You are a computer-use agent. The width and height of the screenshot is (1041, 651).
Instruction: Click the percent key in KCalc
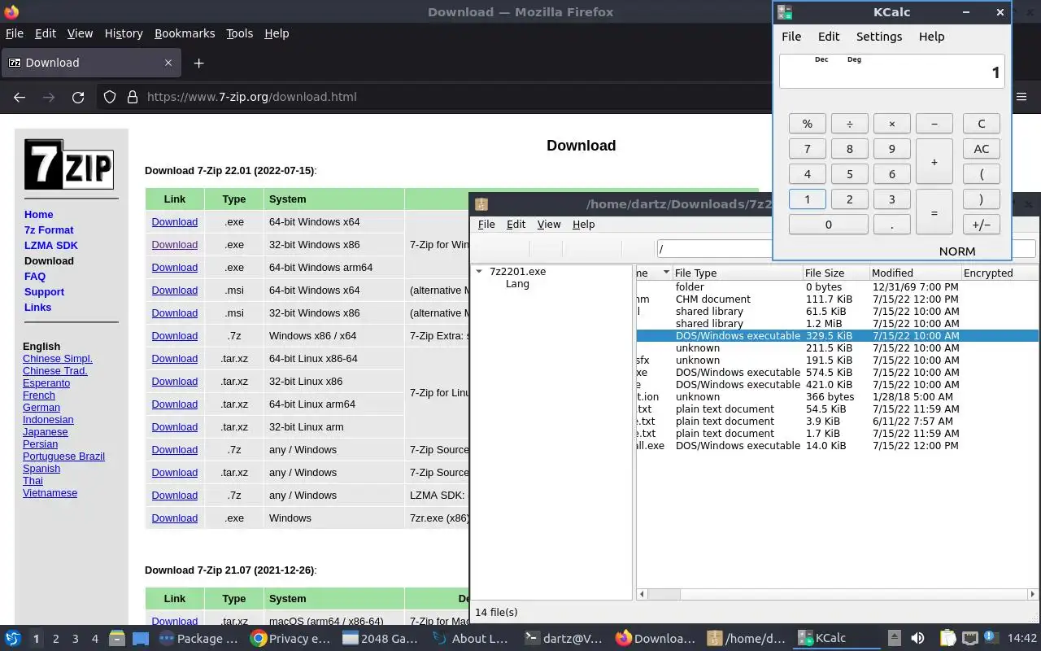(807, 124)
